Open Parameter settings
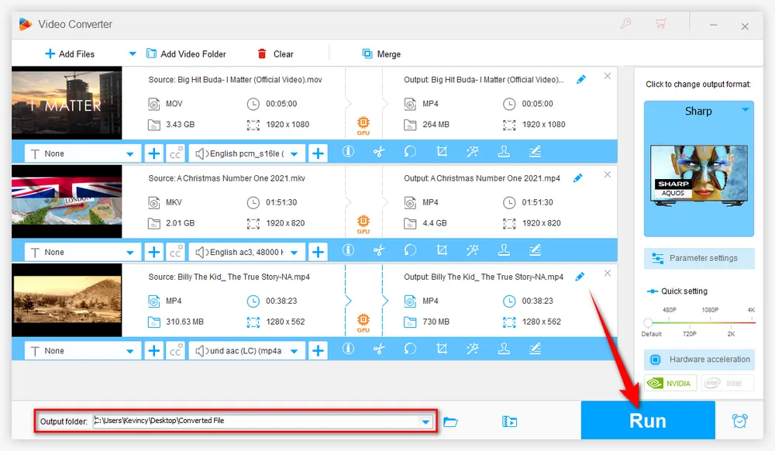This screenshot has height=451, width=775. 699,258
